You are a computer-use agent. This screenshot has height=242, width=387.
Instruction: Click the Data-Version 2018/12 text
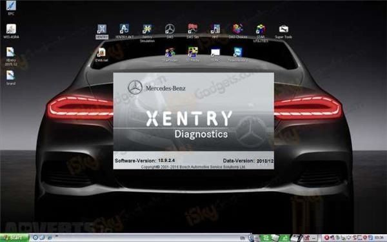pos(248,161)
